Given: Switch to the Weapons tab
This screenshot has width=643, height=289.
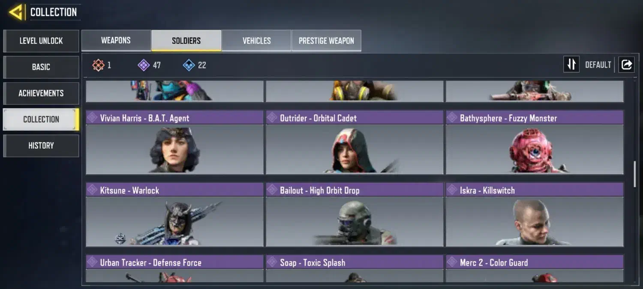Looking at the screenshot, I should (x=116, y=41).
